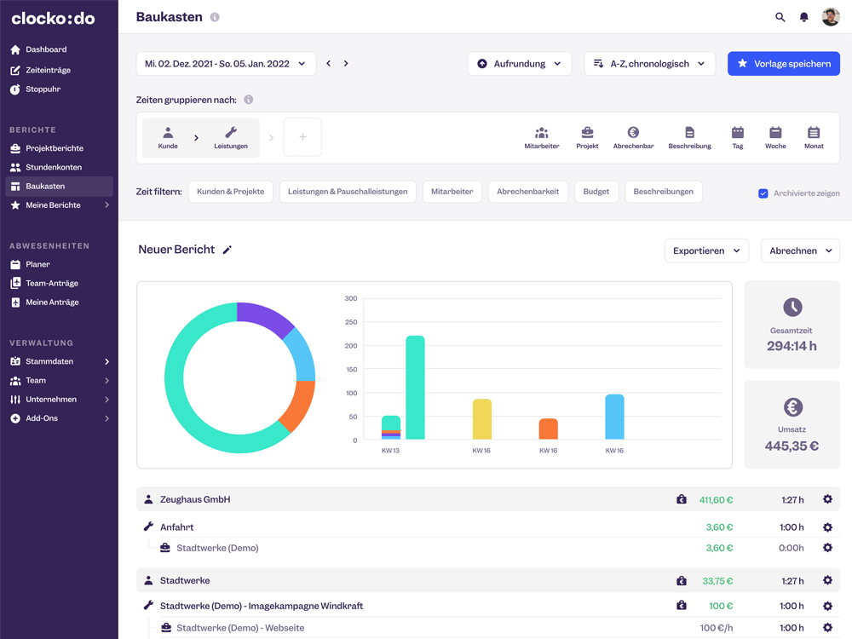Go to Stundenkonten in sidebar

[x=54, y=167]
